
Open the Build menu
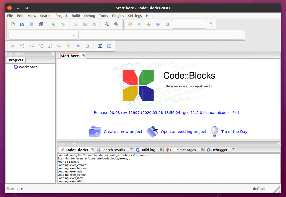click(x=76, y=16)
